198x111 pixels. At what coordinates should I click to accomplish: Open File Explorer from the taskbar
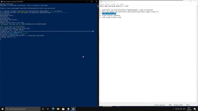58,109
